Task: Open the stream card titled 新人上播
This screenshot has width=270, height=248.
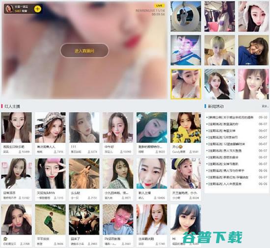Action: [x=152, y=179]
